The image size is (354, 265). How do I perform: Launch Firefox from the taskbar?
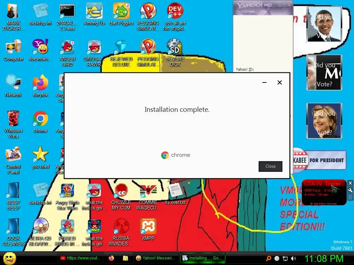(x=111, y=258)
